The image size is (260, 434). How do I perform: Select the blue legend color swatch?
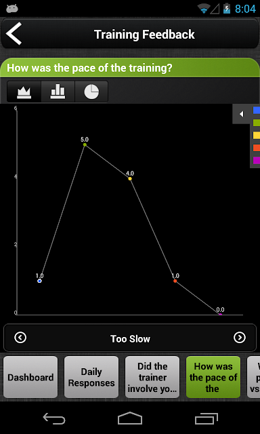257,110
